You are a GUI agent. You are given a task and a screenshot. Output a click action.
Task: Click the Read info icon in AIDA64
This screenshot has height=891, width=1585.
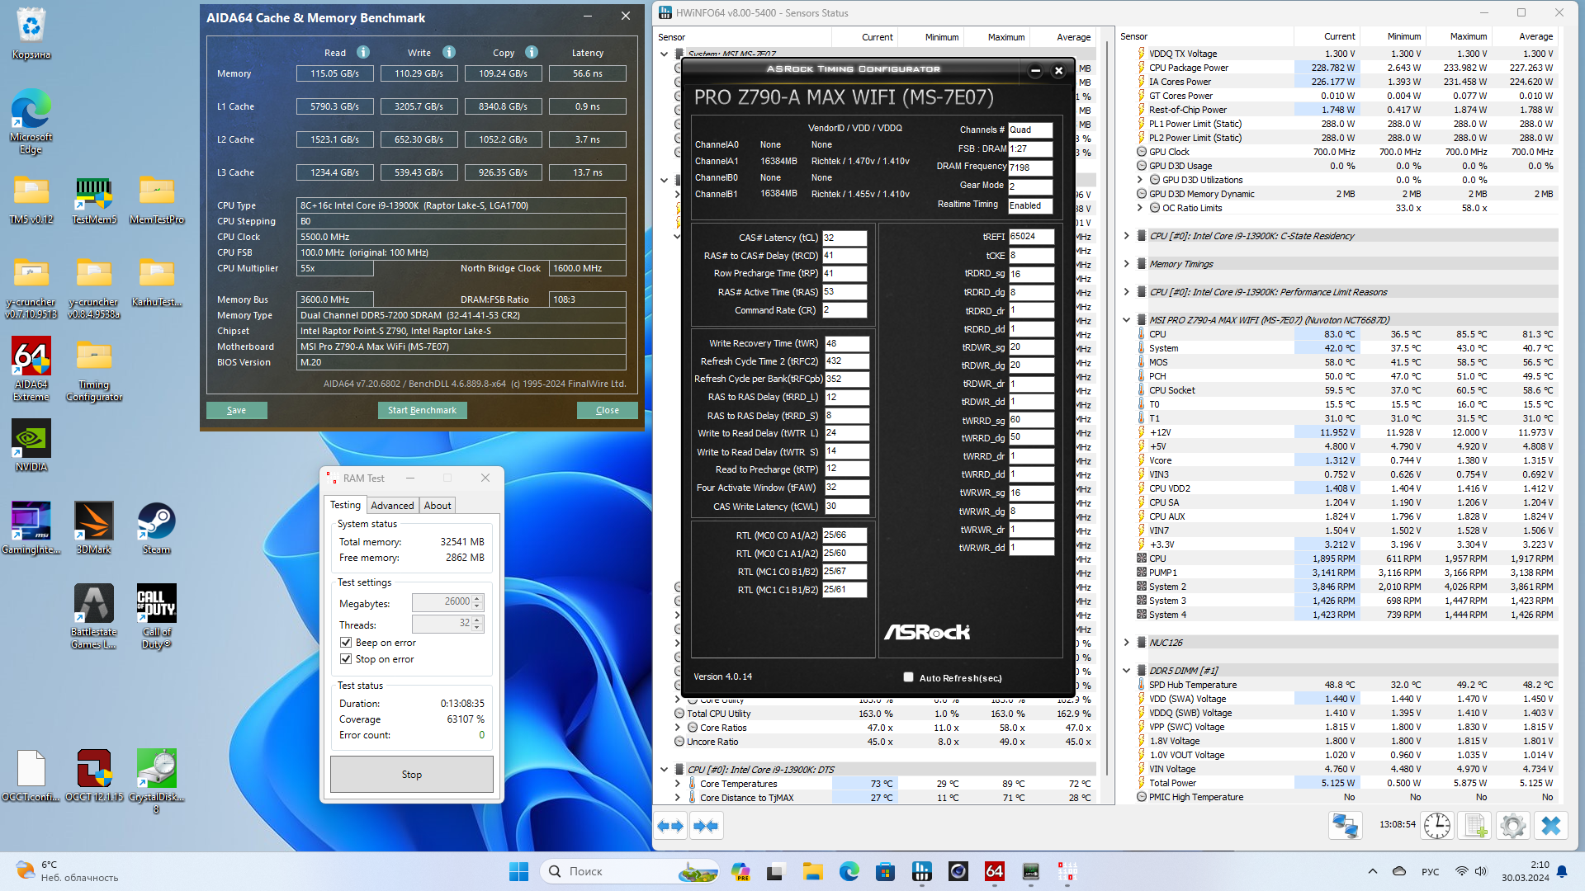coord(363,52)
